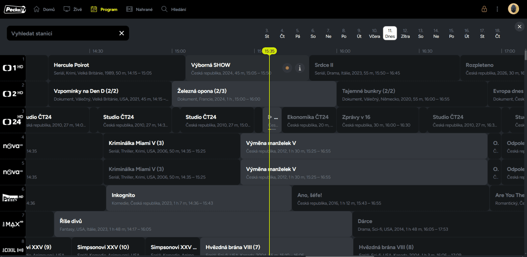The width and height of the screenshot is (527, 257).
Task: Select ČT1 HD channel logo
Action: 13,68
